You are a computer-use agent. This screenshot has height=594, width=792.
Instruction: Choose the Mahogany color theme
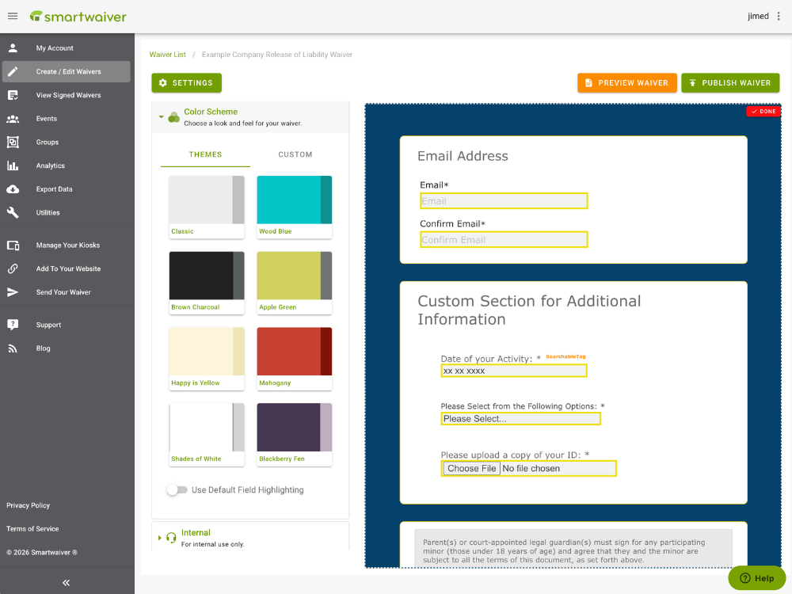pos(295,357)
